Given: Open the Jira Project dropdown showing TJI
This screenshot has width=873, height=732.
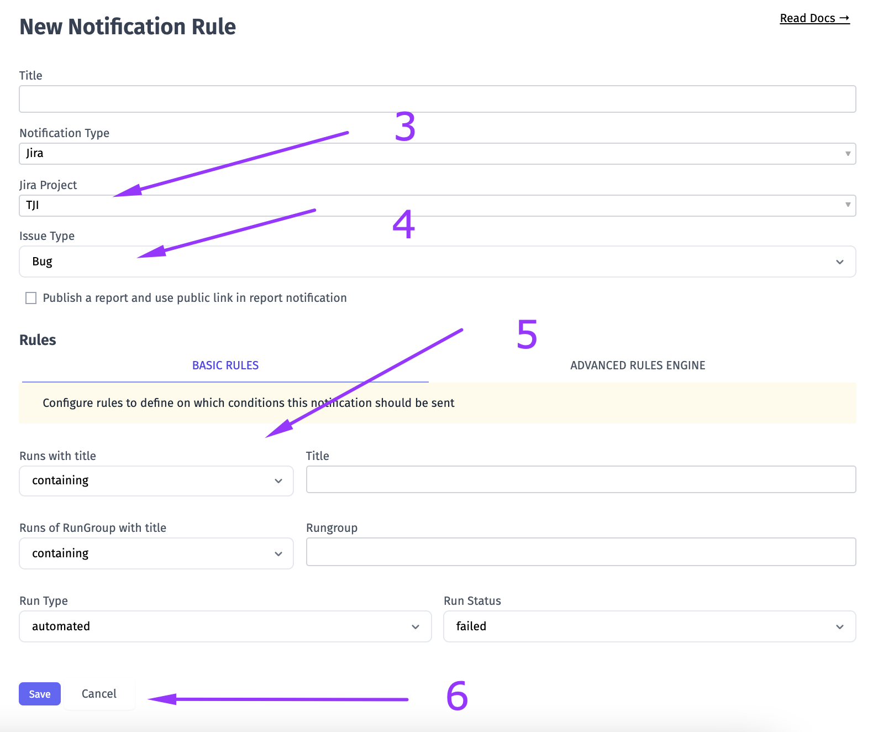Looking at the screenshot, I should click(438, 205).
